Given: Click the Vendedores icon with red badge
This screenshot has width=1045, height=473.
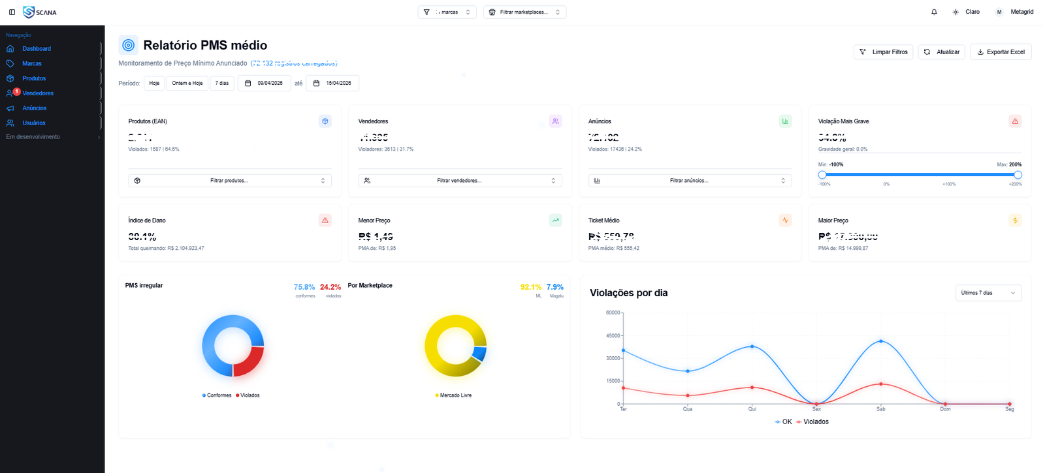Looking at the screenshot, I should pos(11,93).
